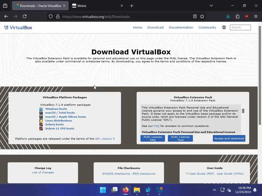The height and width of the screenshot is (196, 262).
Task: Open the Home navigation item
Action: 137,28
